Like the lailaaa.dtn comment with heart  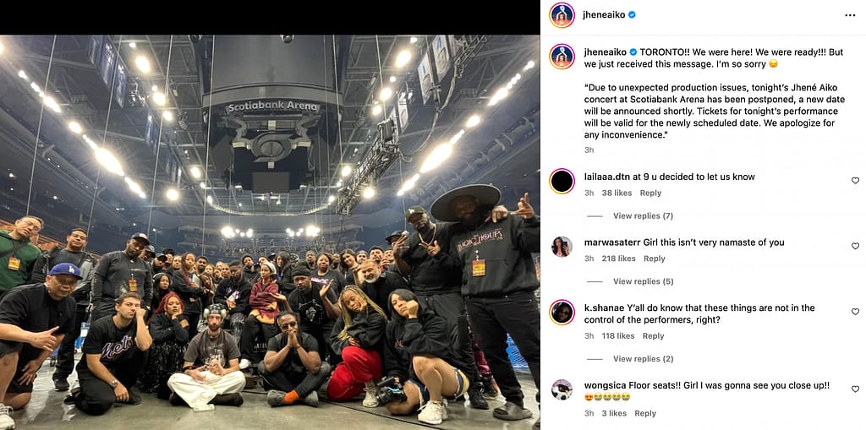(x=855, y=181)
